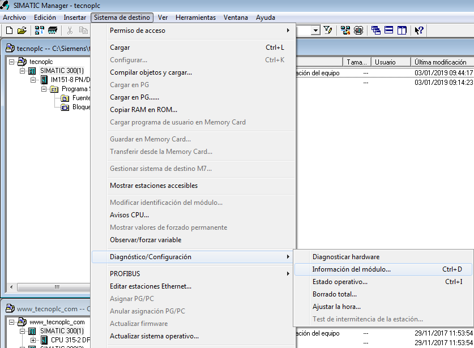Select Mostrar estaciones accesibles entry

(194, 186)
